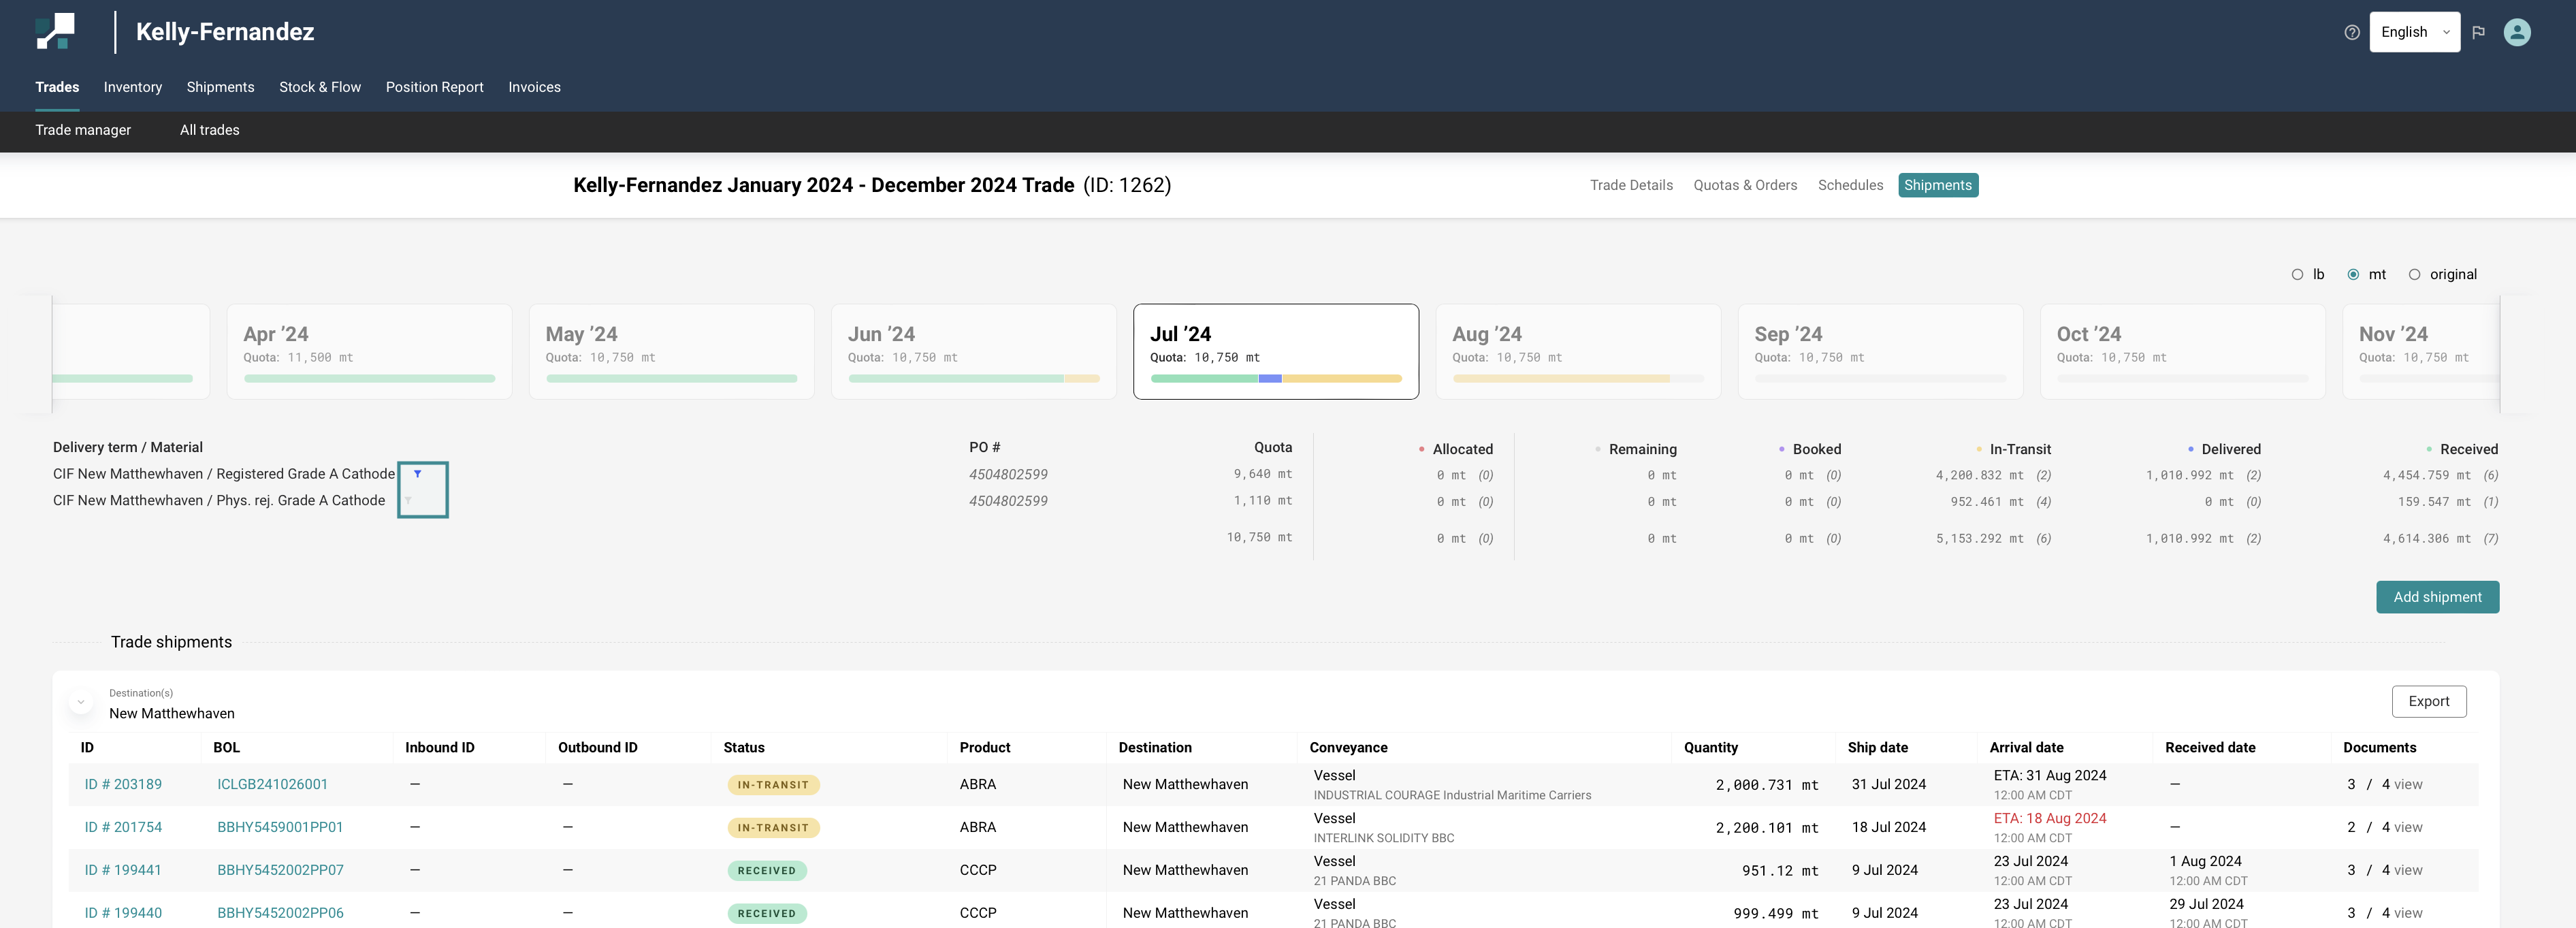This screenshot has width=2576, height=928.
Task: Click filter icon for Registered Grade A Cathode
Action: tap(417, 474)
